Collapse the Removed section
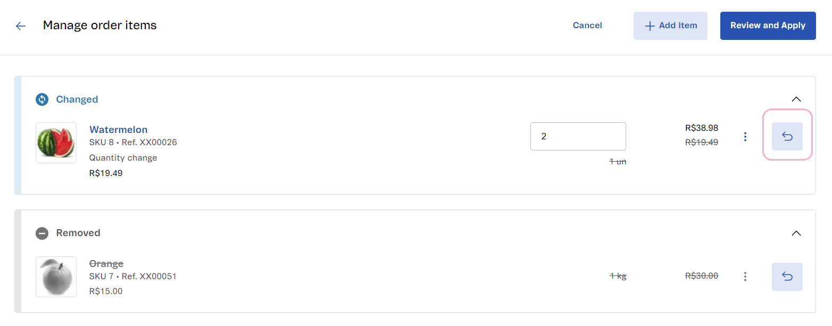Image resolution: width=832 pixels, height=326 pixels. point(796,233)
